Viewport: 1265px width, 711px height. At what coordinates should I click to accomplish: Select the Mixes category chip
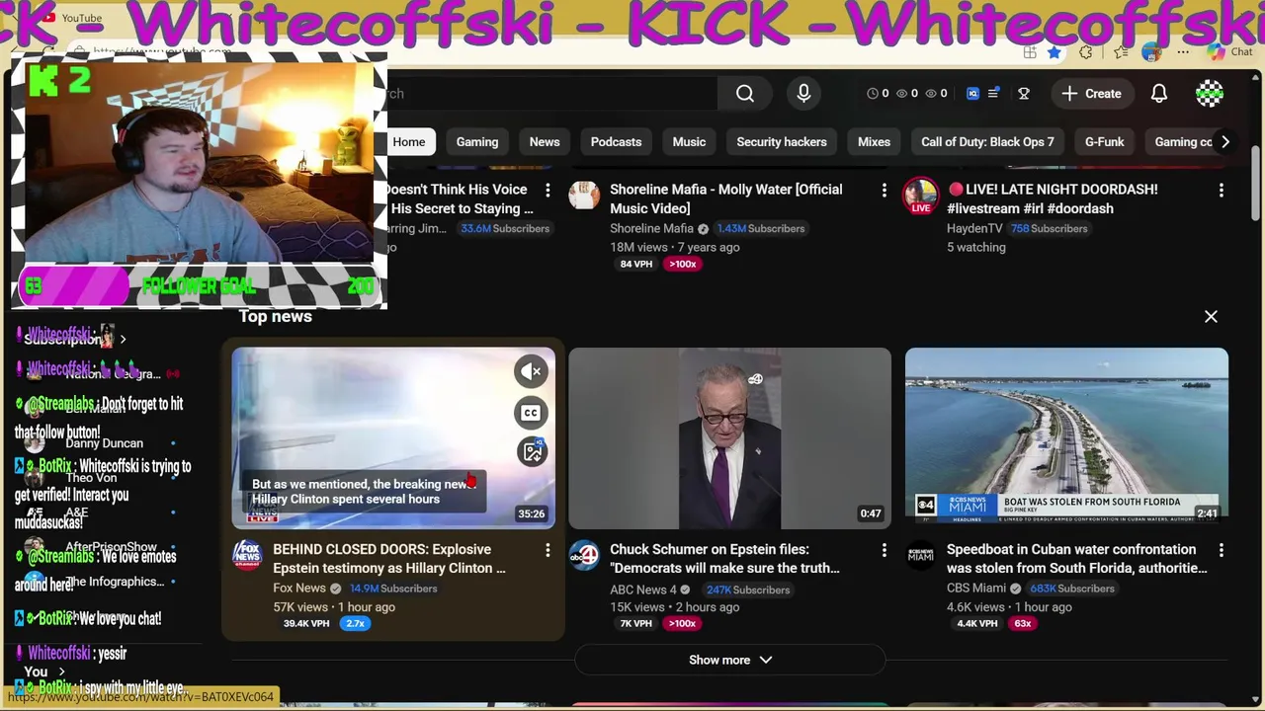(x=874, y=142)
